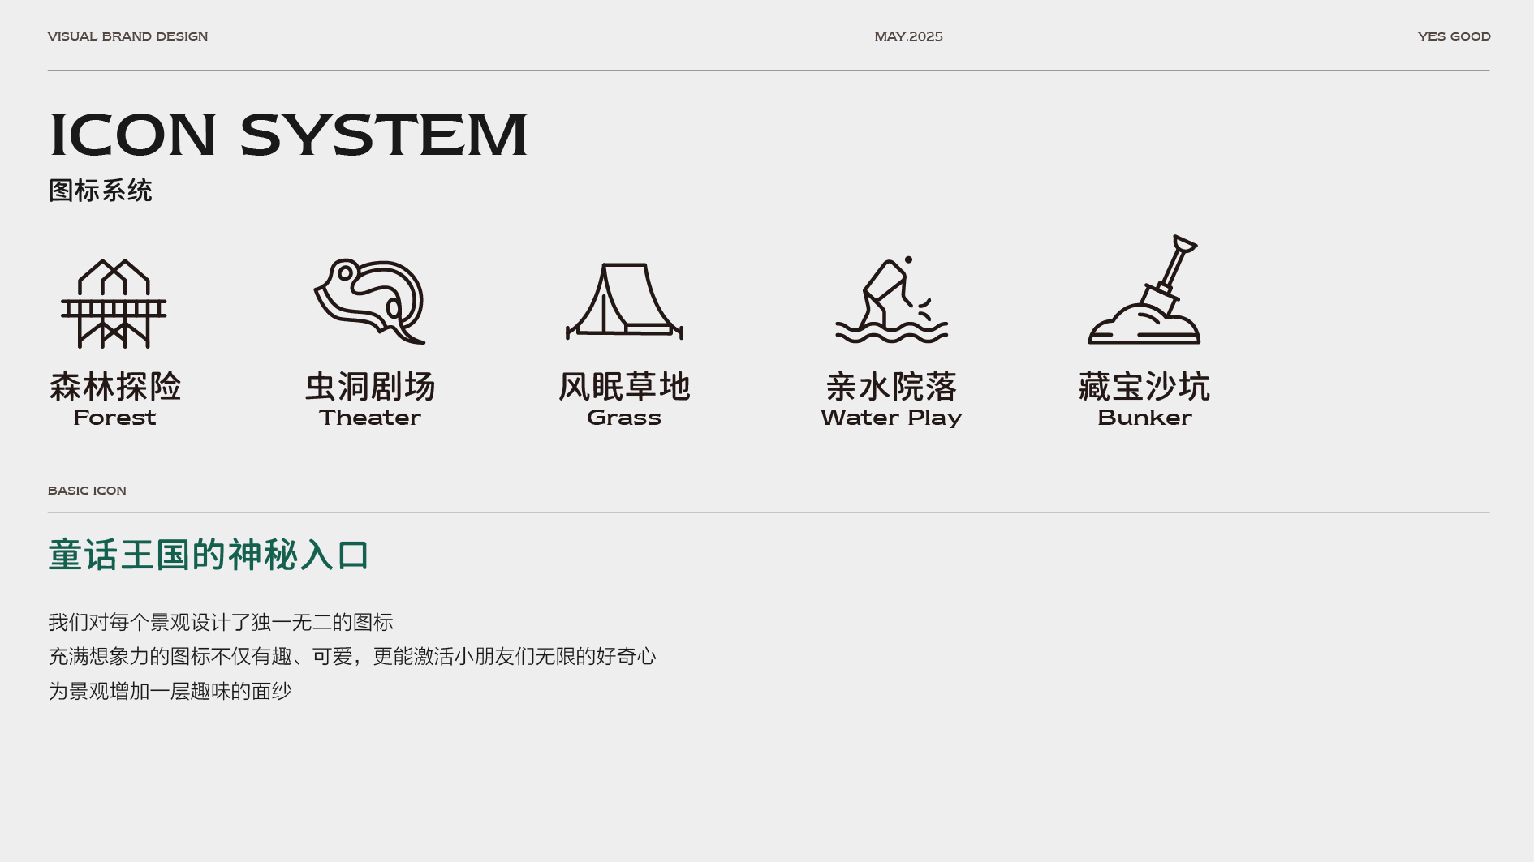Select the 'Theater' caption text
The height and width of the screenshot is (862, 1534).
click(370, 418)
